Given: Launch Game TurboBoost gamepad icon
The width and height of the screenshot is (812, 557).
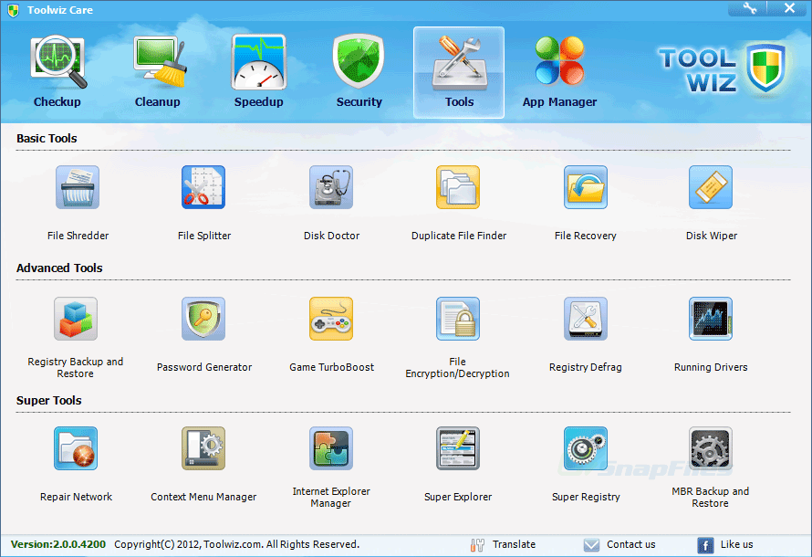Looking at the screenshot, I should click(x=331, y=319).
